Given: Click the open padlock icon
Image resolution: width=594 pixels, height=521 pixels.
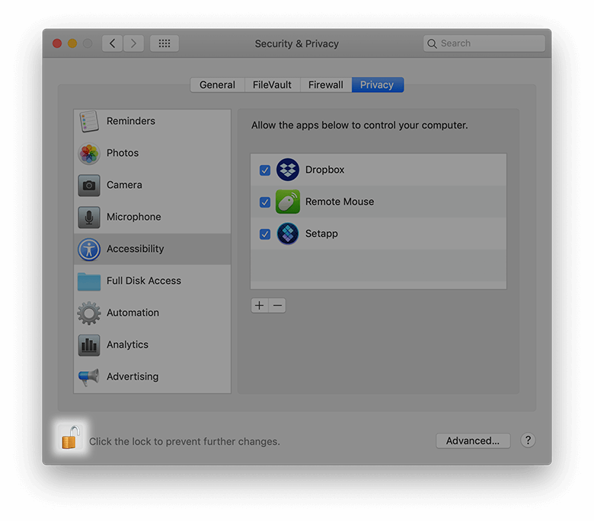Looking at the screenshot, I should [71, 438].
